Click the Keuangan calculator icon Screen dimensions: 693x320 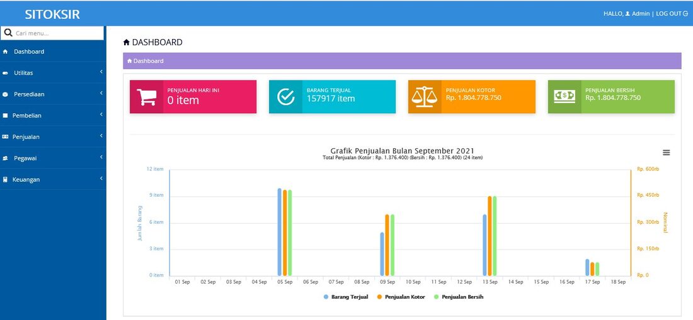(x=5, y=179)
